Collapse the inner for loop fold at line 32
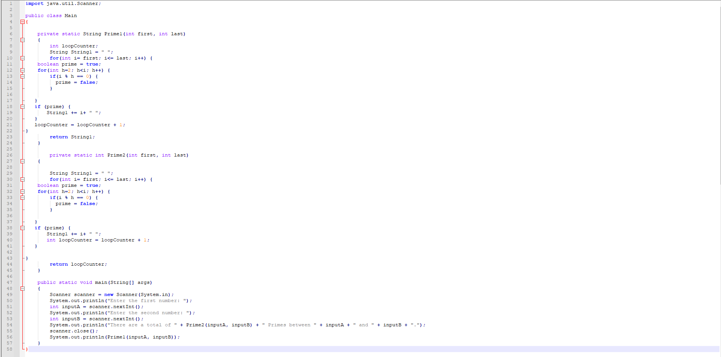The image size is (721, 357). [x=22, y=191]
